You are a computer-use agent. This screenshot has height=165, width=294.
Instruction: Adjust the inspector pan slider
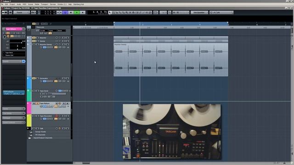pyautogui.click(x=17, y=46)
